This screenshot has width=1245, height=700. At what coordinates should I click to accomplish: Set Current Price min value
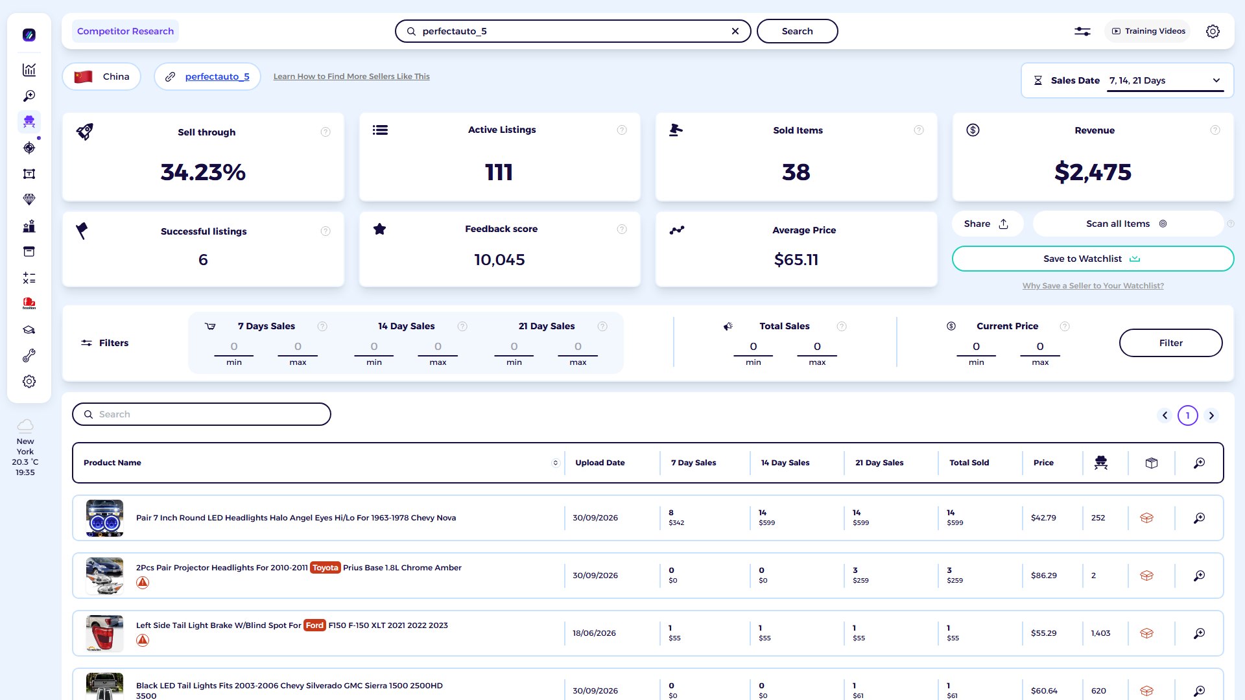point(976,347)
